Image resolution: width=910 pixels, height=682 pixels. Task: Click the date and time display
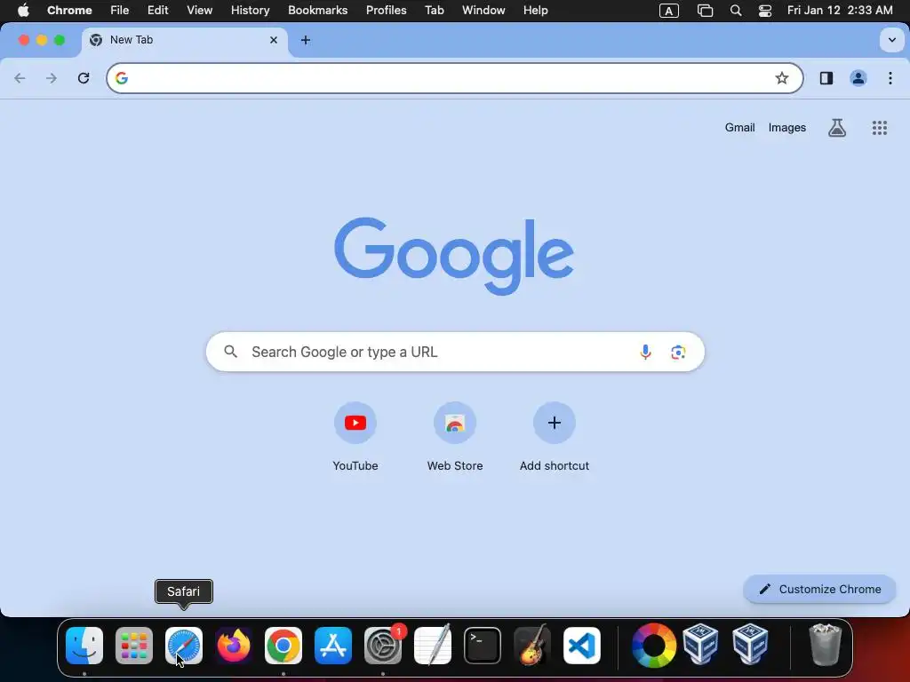840,11
